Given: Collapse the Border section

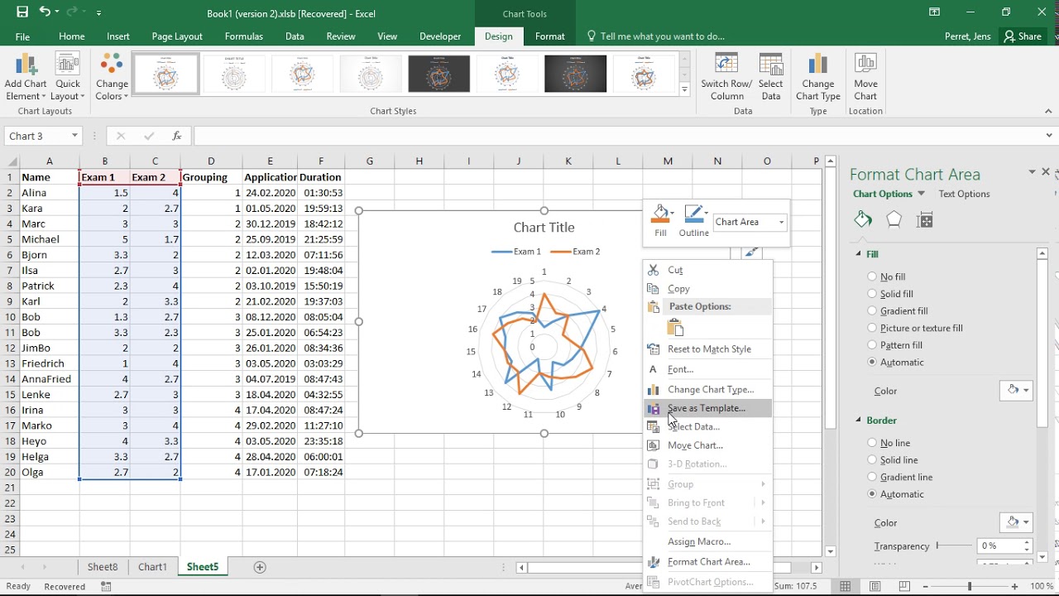Looking at the screenshot, I should 858,421.
